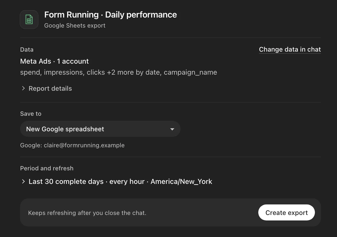This screenshot has height=237, width=337.
Task: Click the Period and refresh label
Action: (x=47, y=168)
